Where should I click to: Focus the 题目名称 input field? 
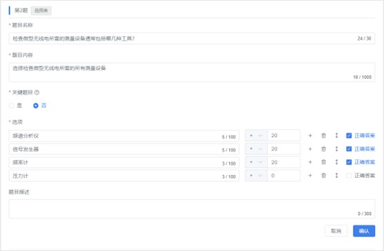[192, 39]
